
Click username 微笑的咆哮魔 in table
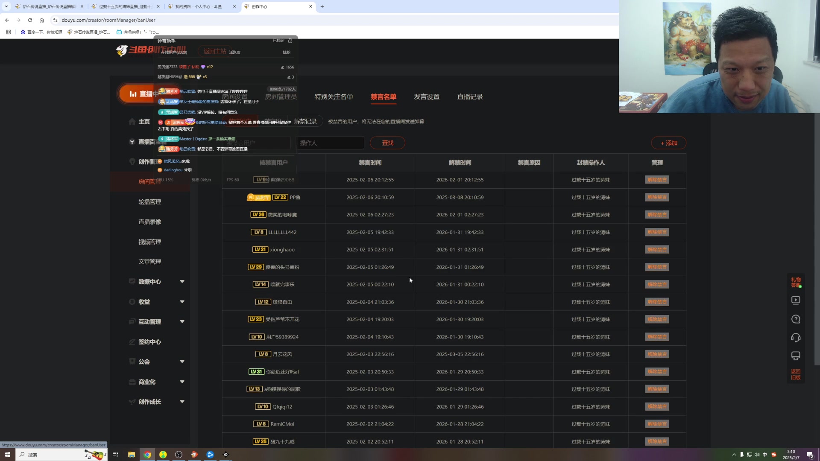(x=282, y=215)
